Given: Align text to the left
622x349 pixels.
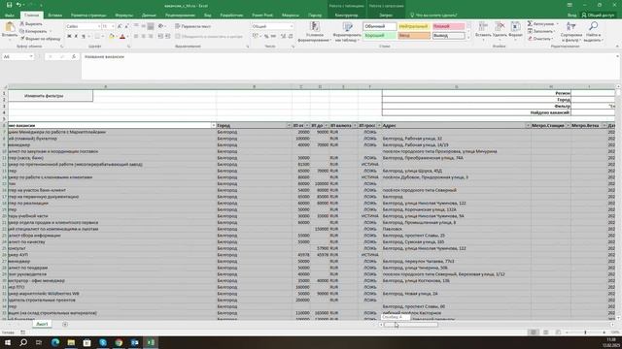Looking at the screenshot, I should (136, 37).
